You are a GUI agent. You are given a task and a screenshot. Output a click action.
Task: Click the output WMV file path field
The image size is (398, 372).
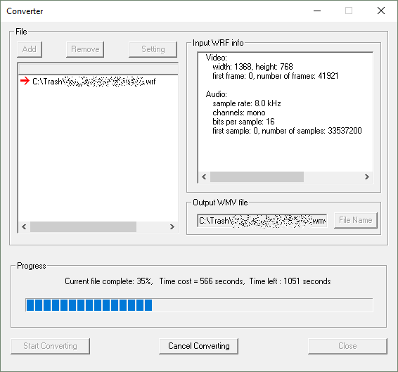click(x=262, y=221)
